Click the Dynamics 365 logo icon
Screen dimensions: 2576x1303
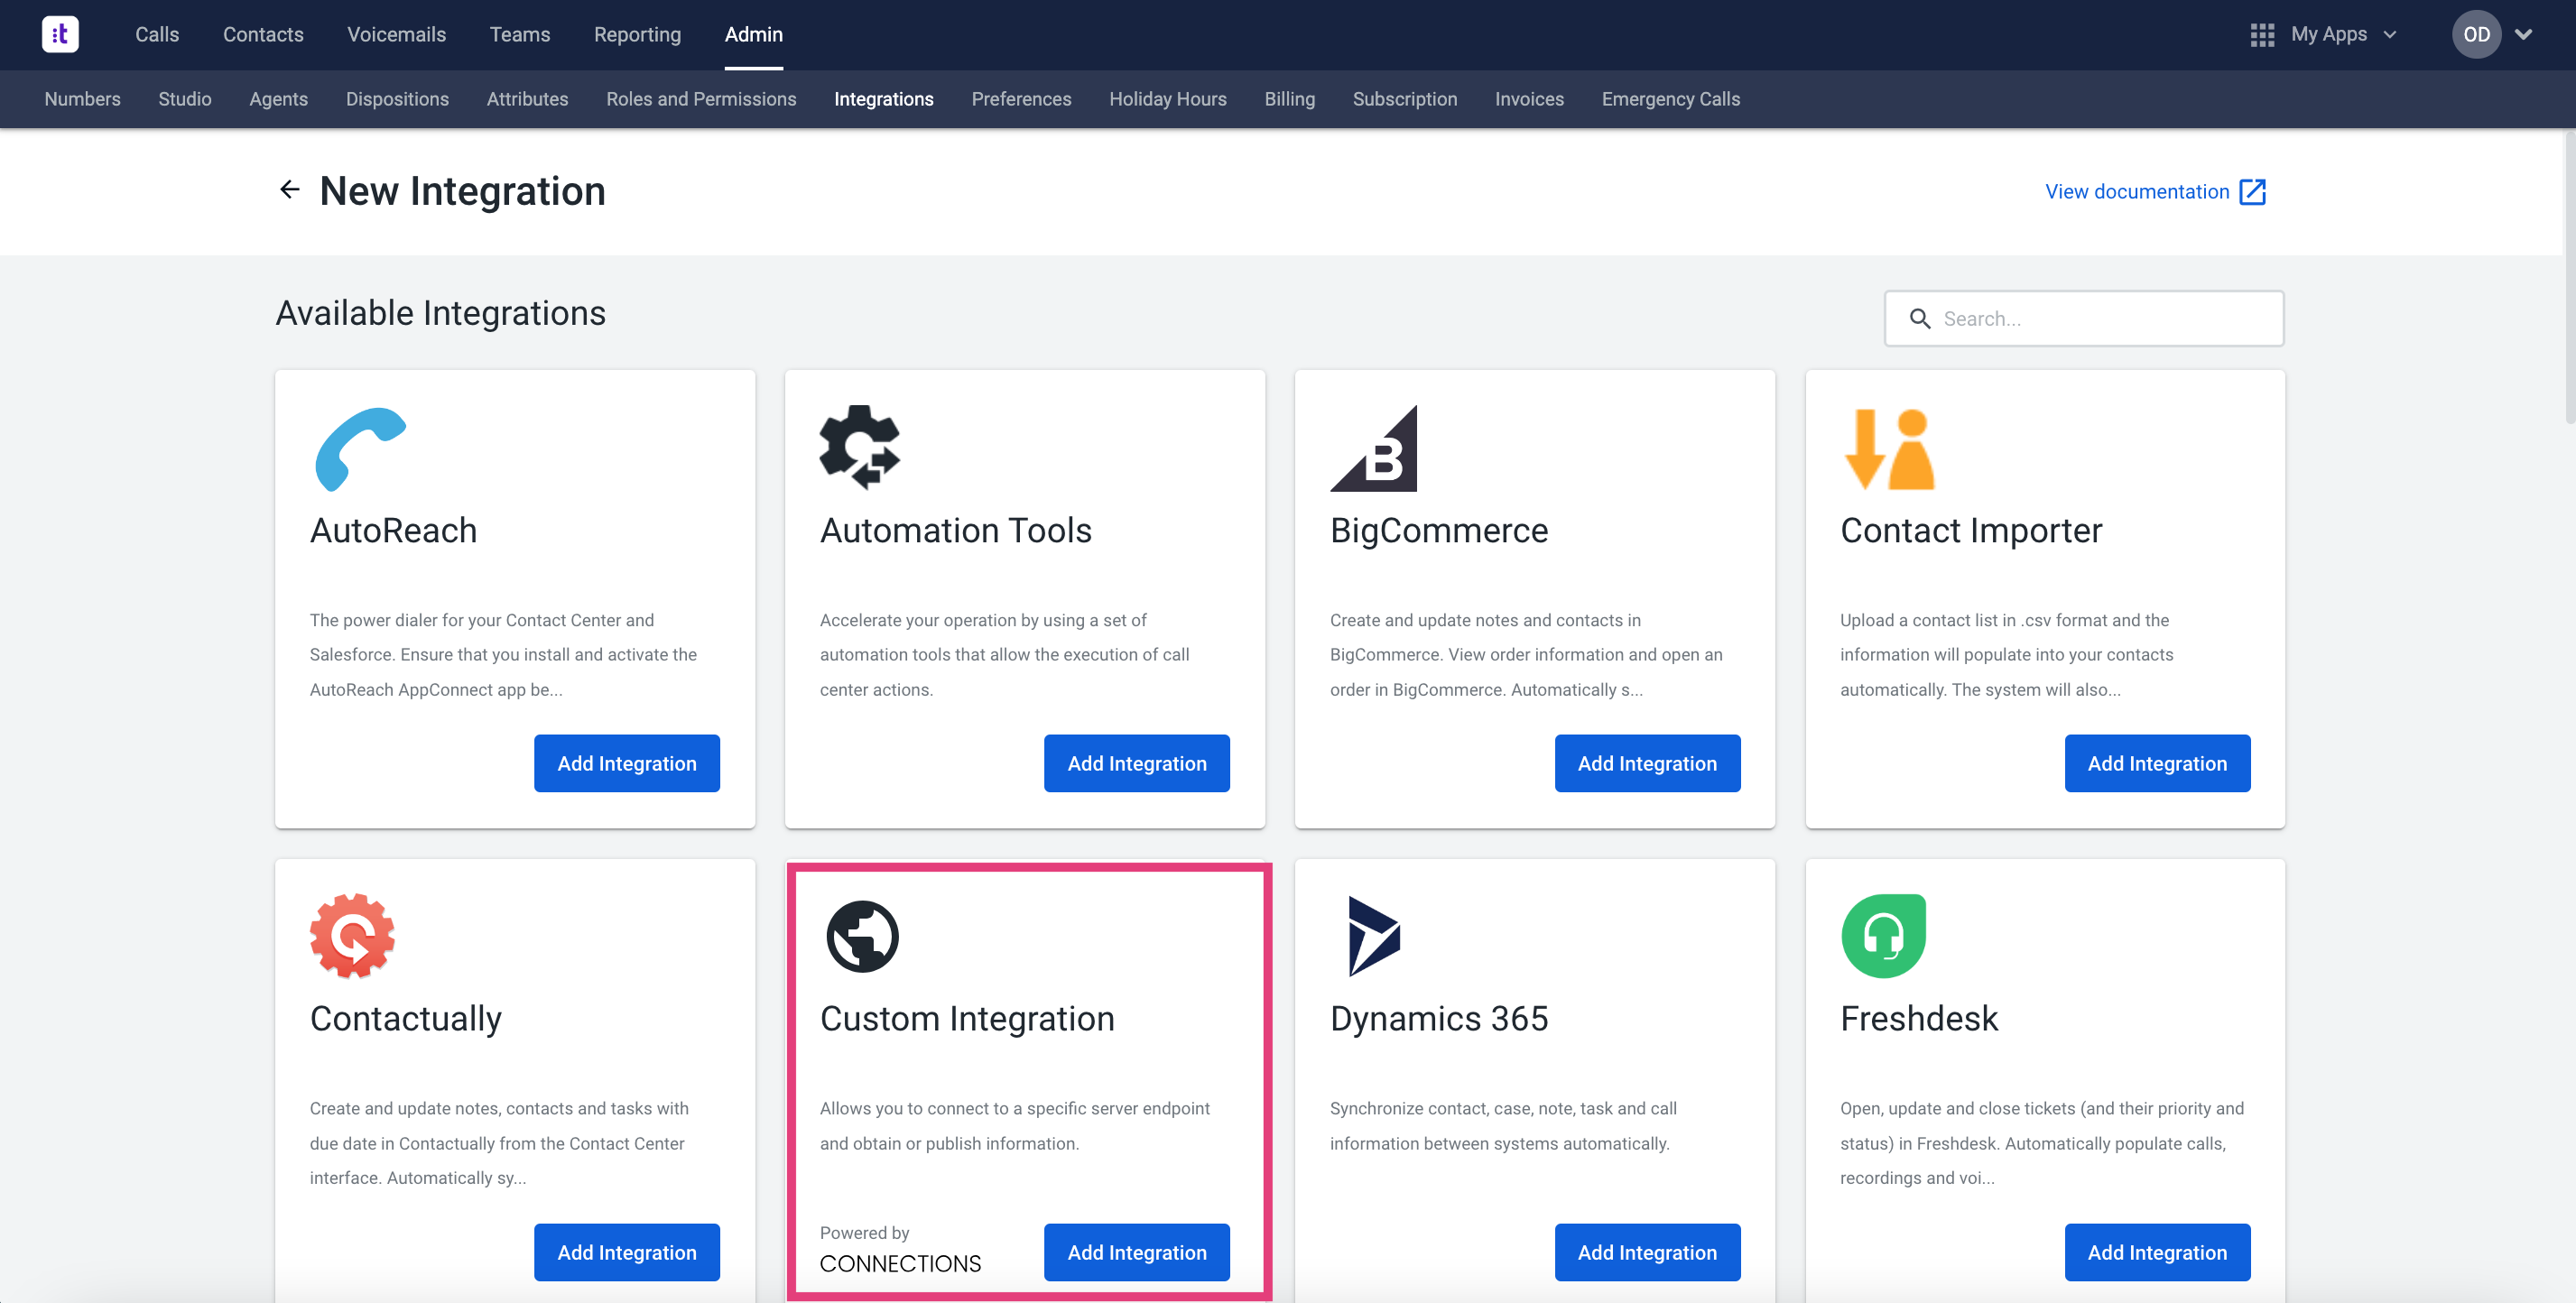(1374, 936)
